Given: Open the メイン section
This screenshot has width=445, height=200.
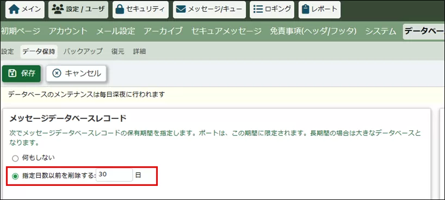Looking at the screenshot, I should (25, 10).
